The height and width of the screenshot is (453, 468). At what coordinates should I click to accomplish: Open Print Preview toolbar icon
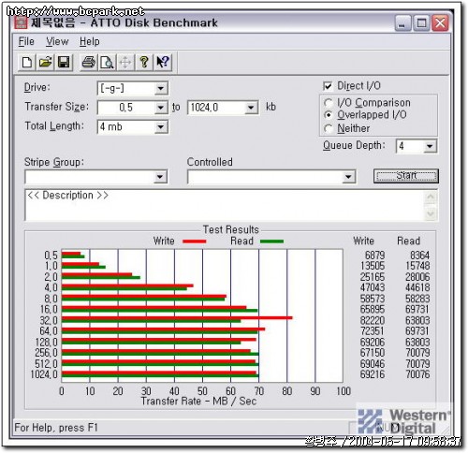click(x=107, y=63)
